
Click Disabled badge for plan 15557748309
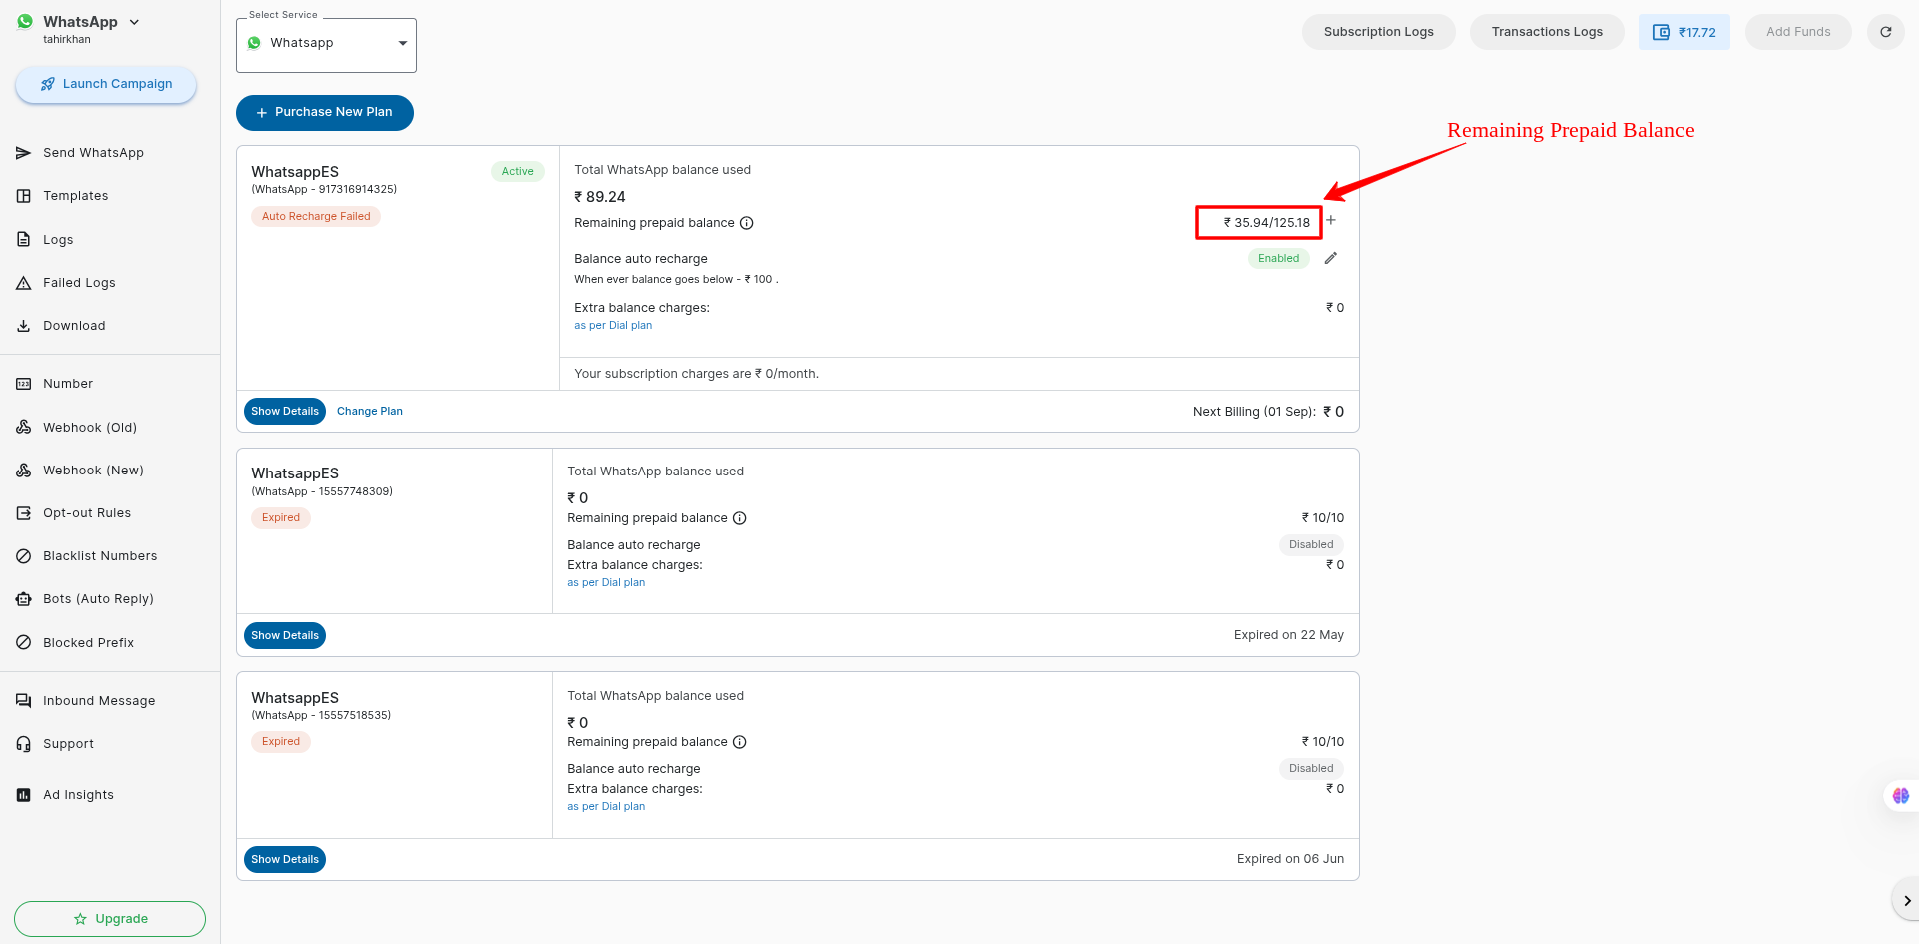pos(1311,545)
